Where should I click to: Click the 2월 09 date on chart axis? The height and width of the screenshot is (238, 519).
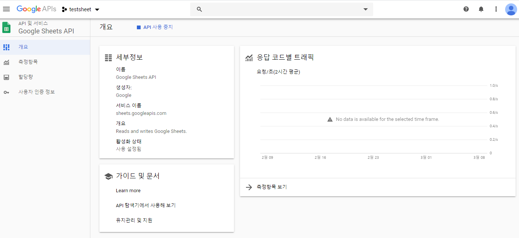[x=267, y=158]
